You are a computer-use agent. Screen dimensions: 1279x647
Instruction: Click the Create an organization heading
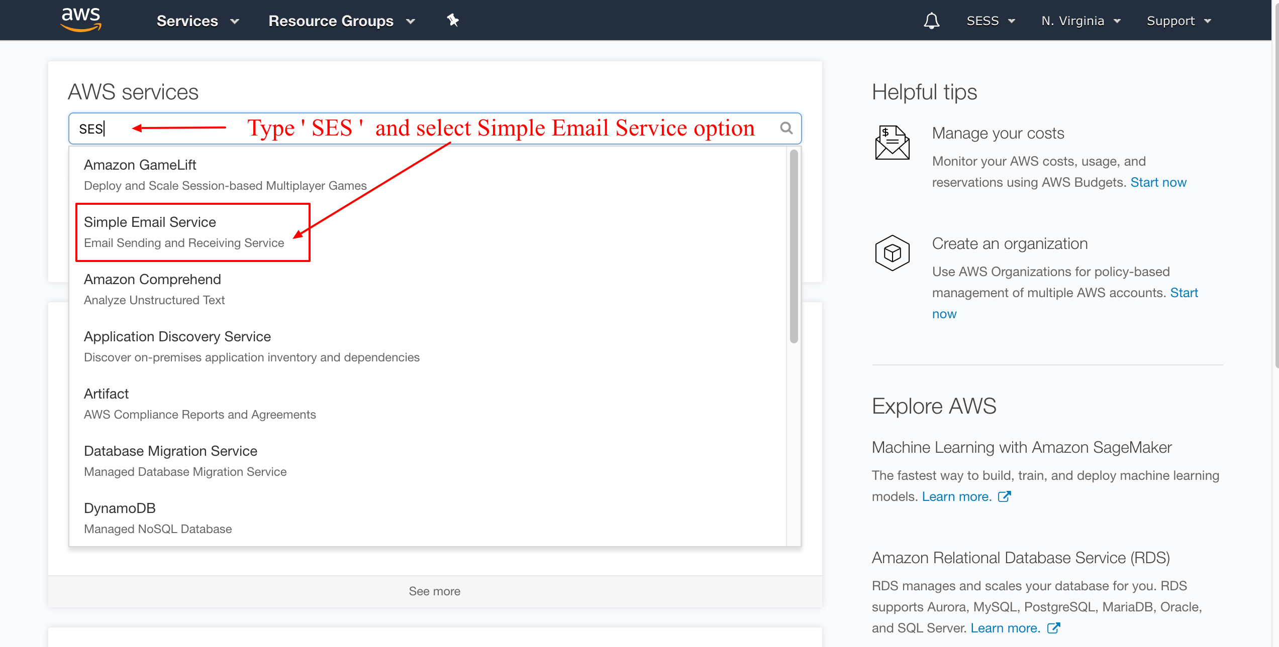click(1010, 243)
